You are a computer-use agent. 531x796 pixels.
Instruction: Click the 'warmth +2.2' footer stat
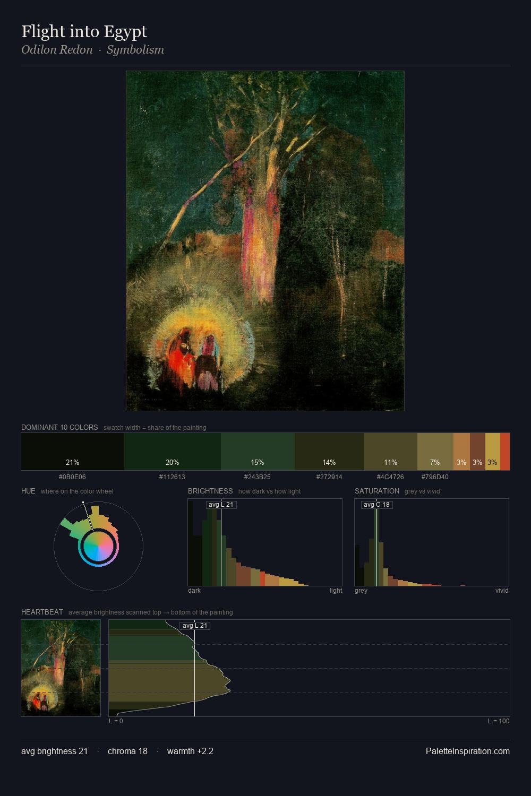(x=190, y=751)
